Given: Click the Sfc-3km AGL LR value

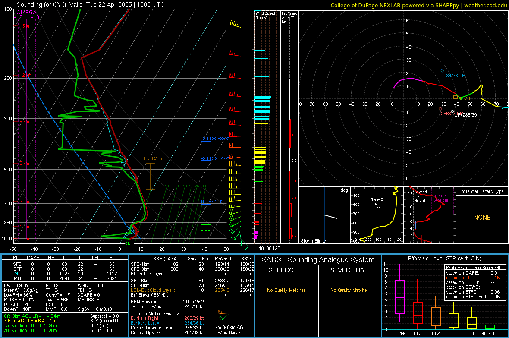Looking at the screenshot, I should pos(32,316).
